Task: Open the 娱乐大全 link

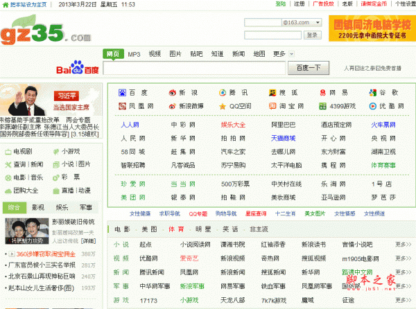Action: pos(233,125)
